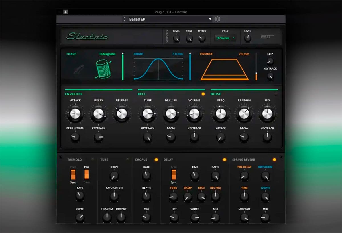
Task: Open the preset settings gear icon
Action: pyautogui.click(x=218, y=19)
